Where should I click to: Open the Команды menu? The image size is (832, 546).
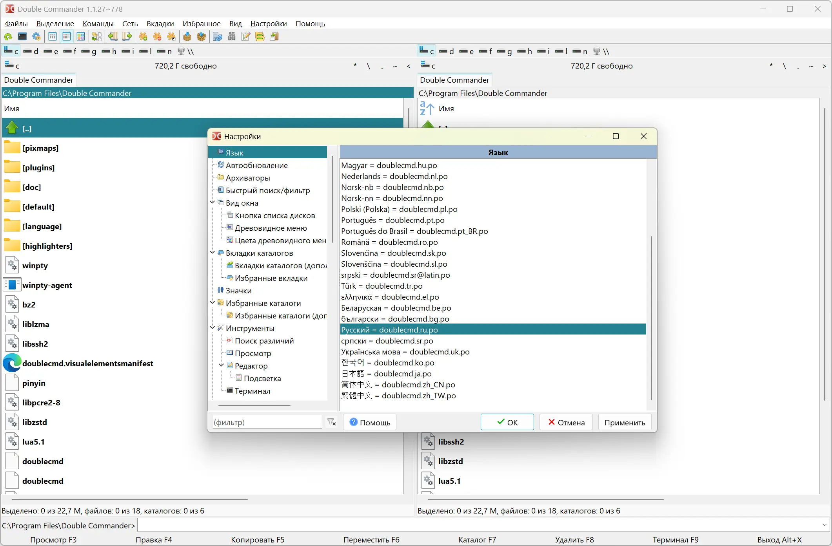click(x=98, y=24)
